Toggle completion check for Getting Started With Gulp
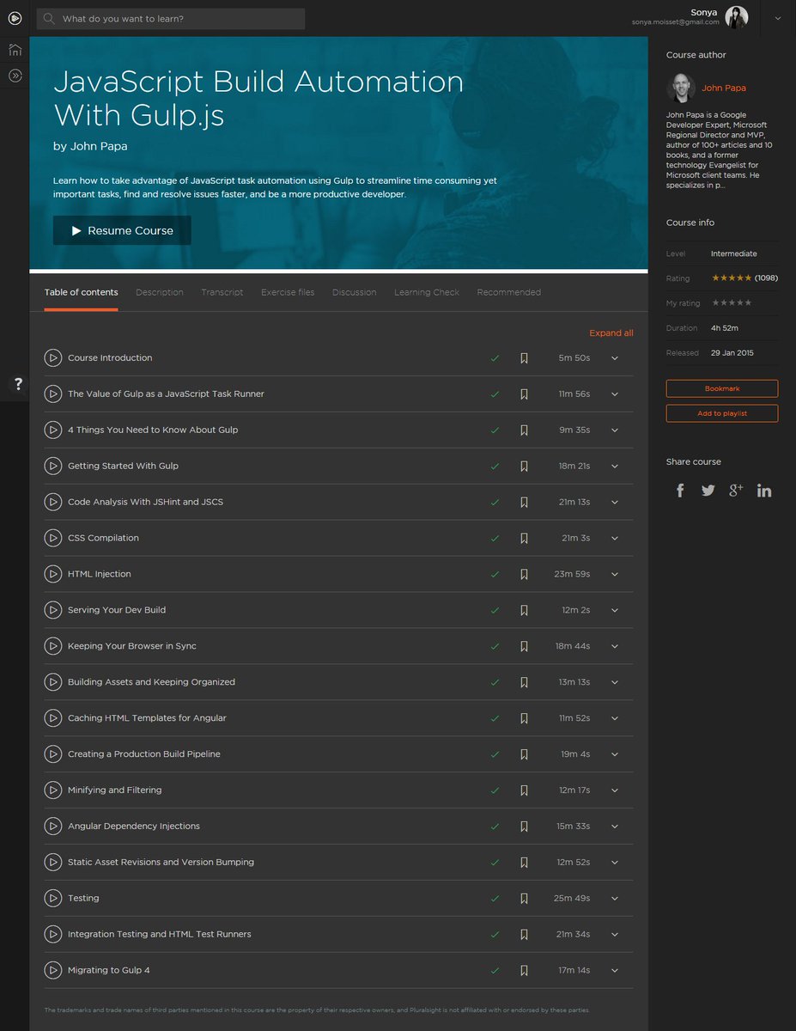Viewport: 796px width, 1031px height. 495,467
